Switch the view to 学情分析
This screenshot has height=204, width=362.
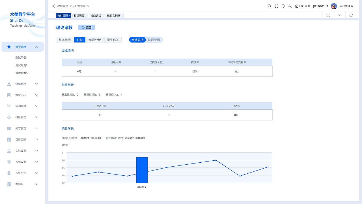137,40
